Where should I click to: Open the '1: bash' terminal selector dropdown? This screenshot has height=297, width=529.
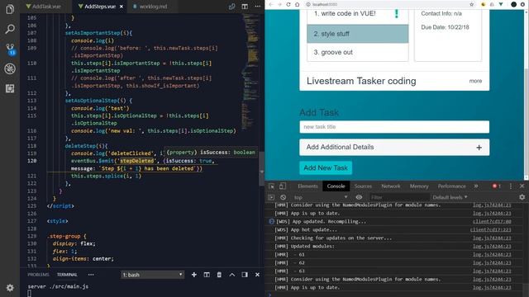(x=152, y=275)
